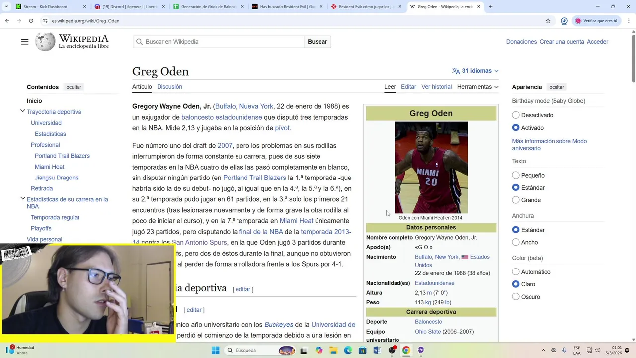
Task: Click the browser address bar URL
Action: click(85, 21)
